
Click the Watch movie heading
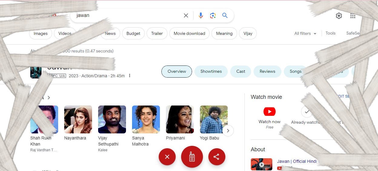coord(266,97)
